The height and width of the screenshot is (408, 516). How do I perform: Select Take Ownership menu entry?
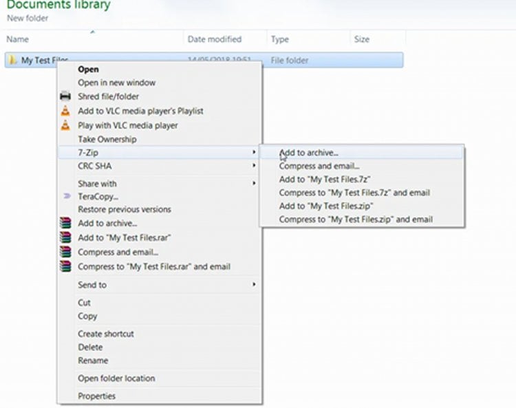pos(107,139)
